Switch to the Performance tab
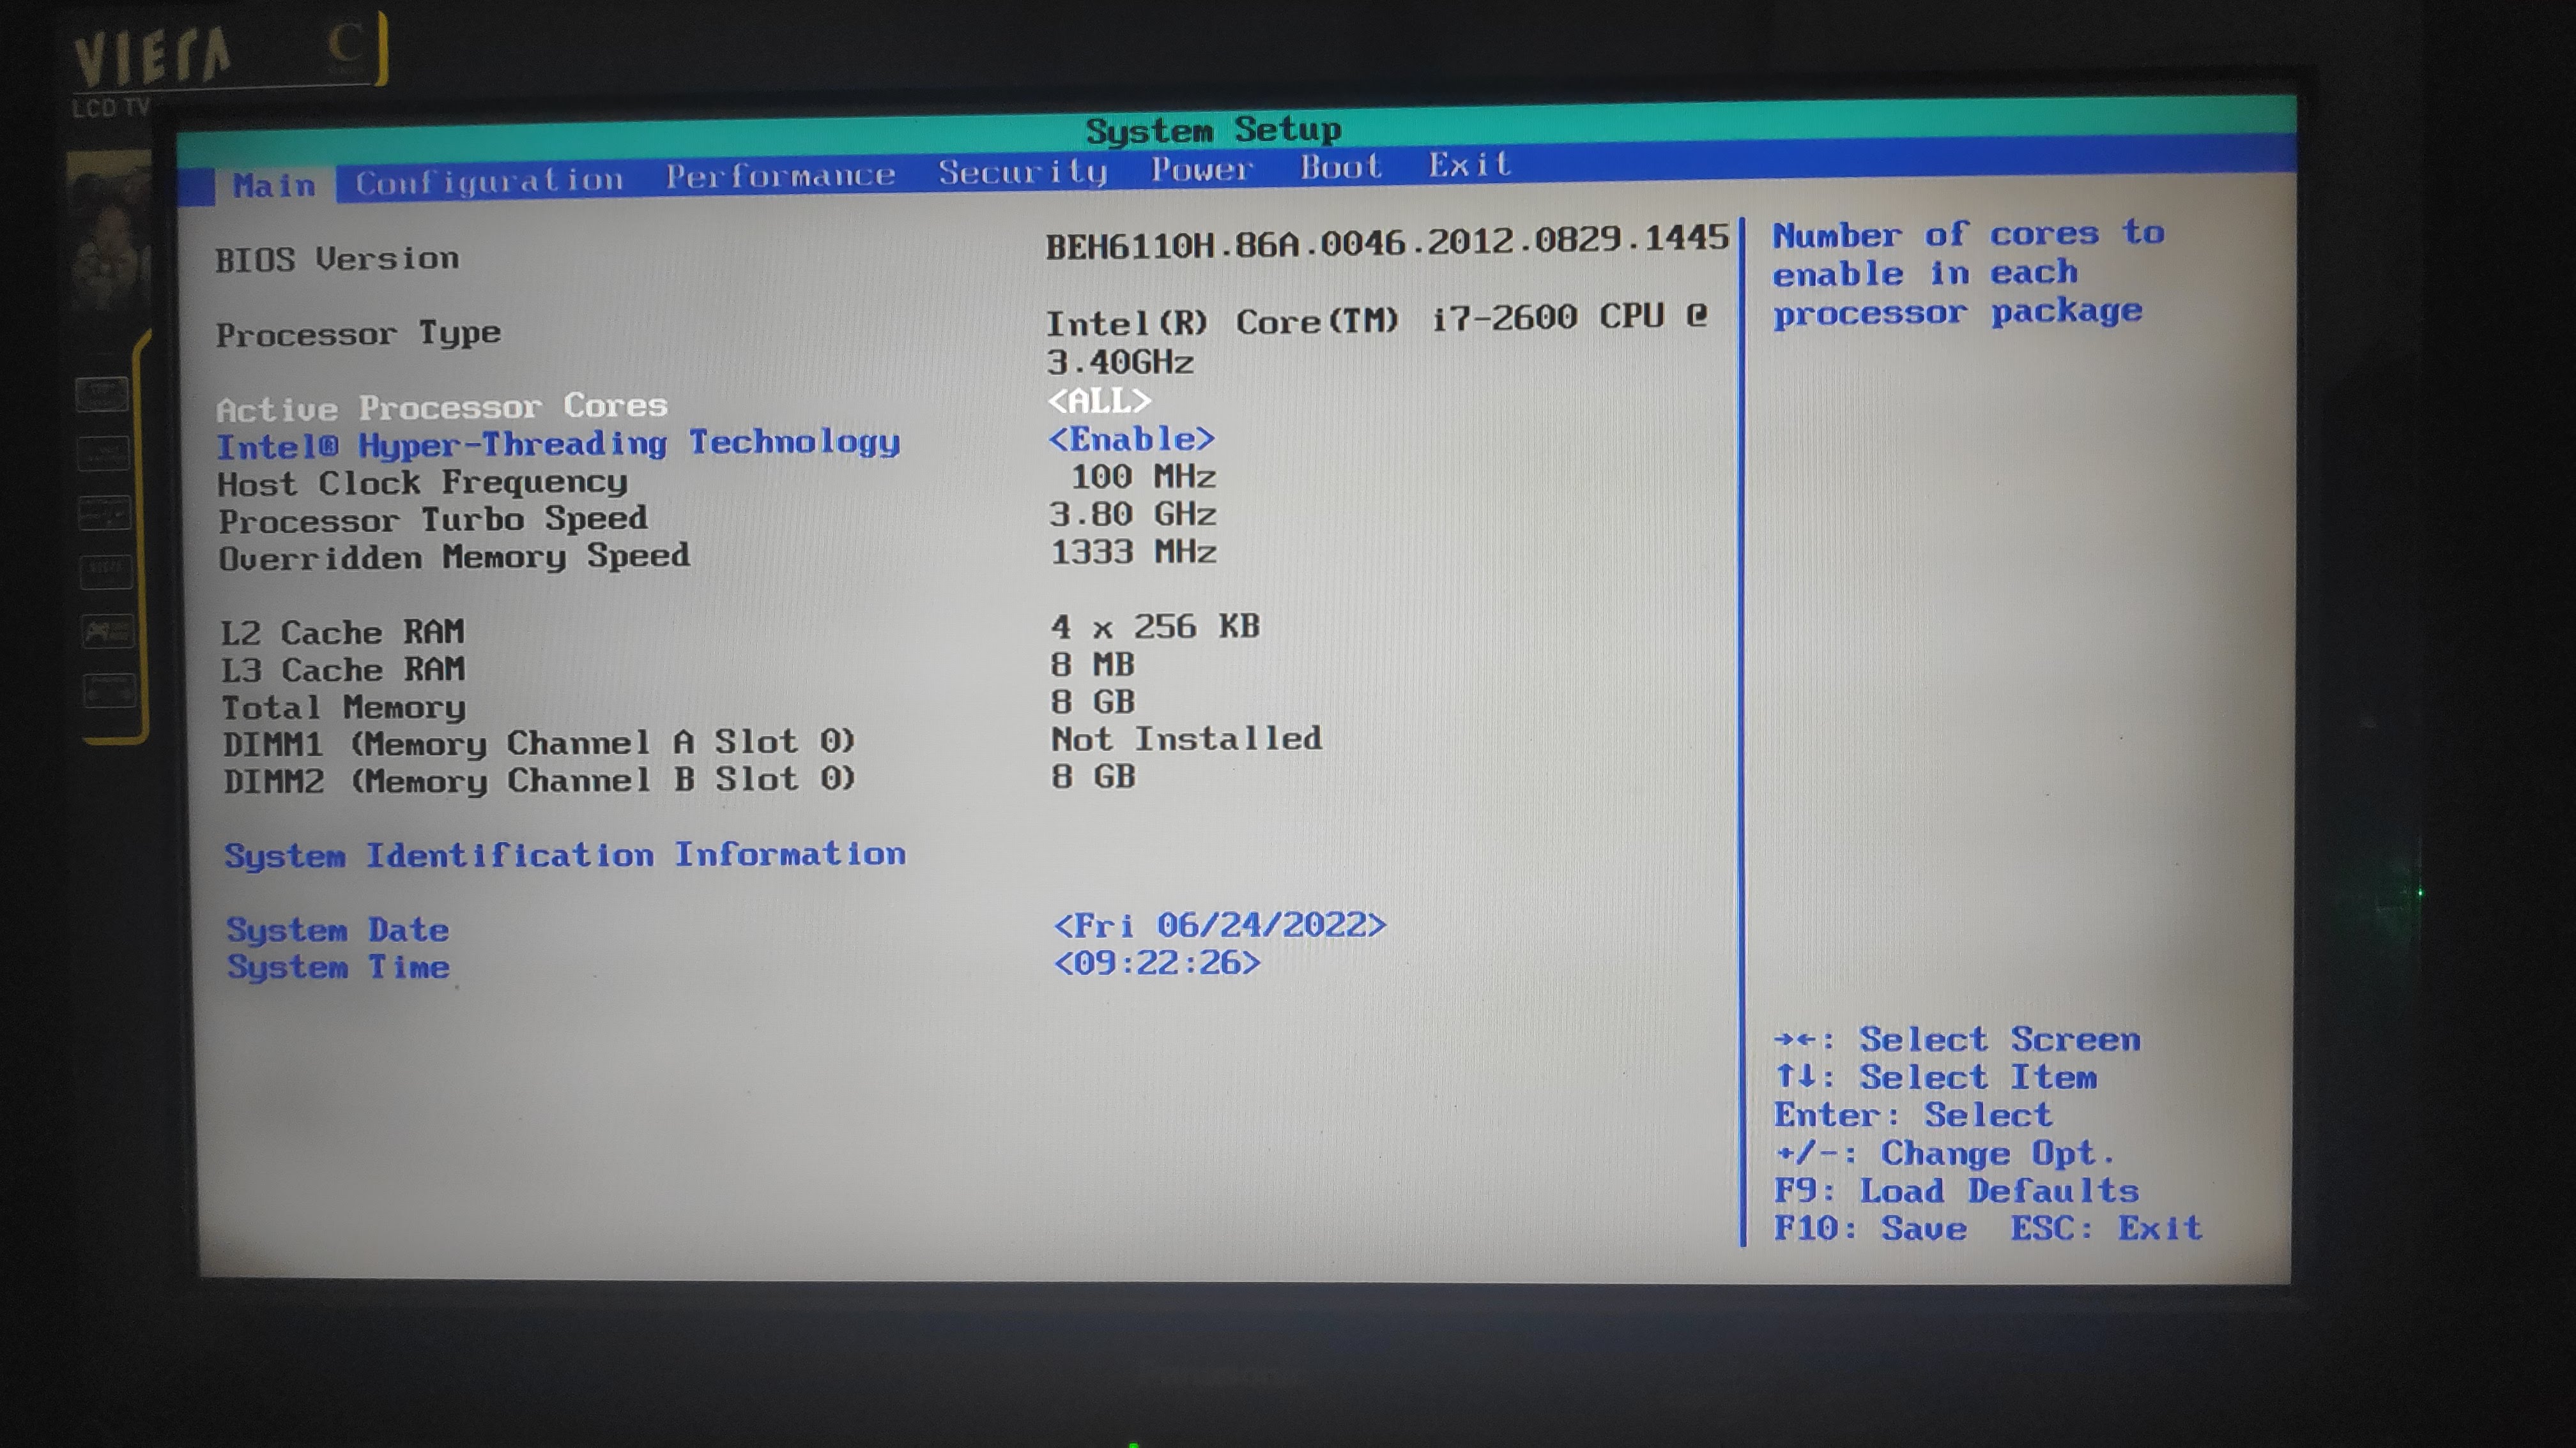Viewport: 2576px width, 1448px height. click(x=780, y=176)
